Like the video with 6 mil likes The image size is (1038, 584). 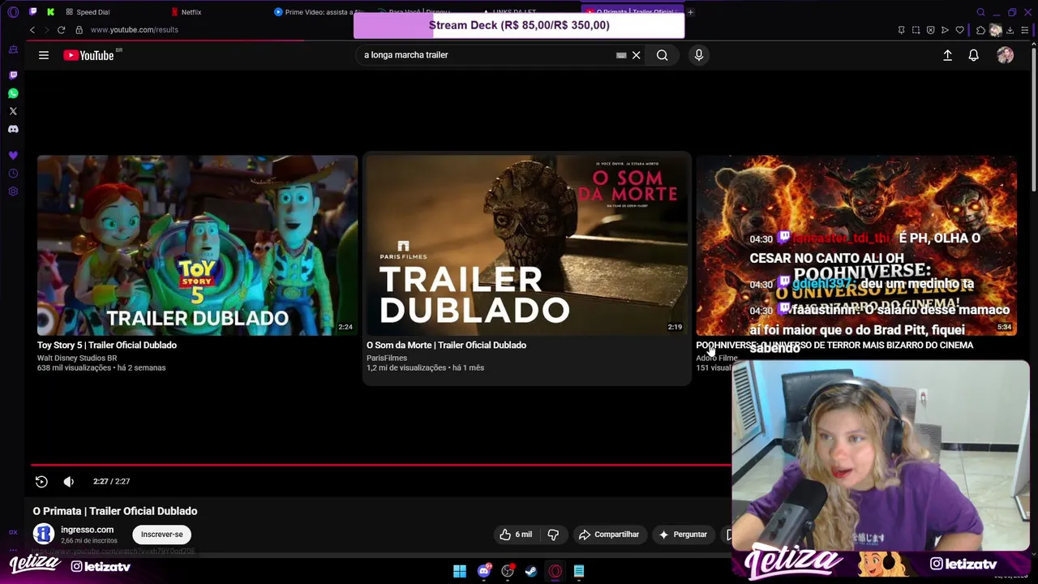point(516,535)
